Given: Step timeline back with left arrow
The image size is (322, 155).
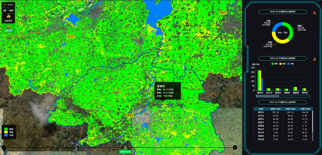Looking at the screenshot, I should 4,147.
